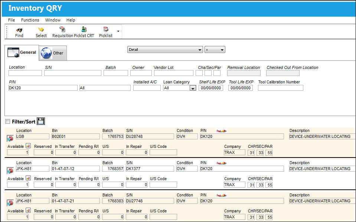Expand the toolbar overflow arrow

118,31
